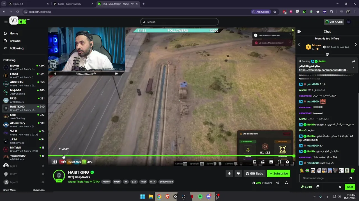The height and width of the screenshot is (201, 359).
Task: Open the Kick hamburger sidebar menu
Action: [6, 22]
